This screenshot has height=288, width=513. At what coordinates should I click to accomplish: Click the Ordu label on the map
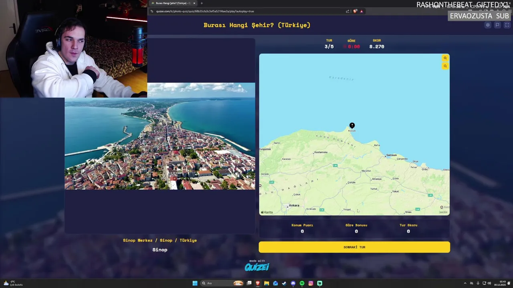click(x=425, y=169)
